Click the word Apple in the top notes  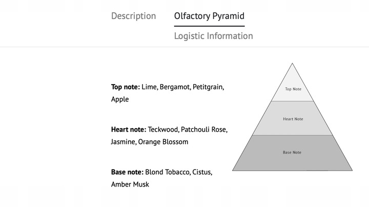[120, 99]
